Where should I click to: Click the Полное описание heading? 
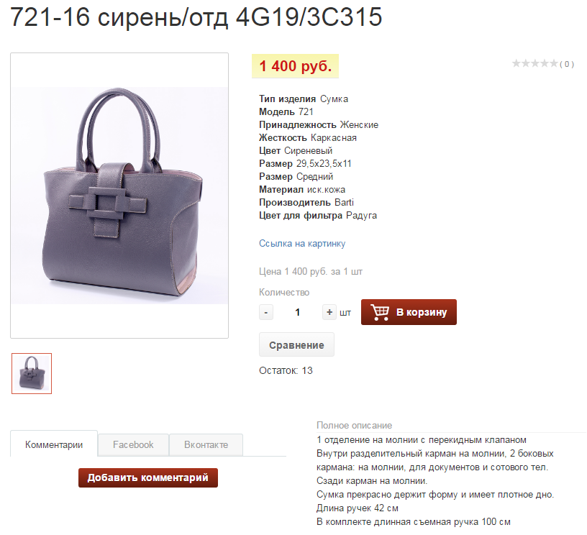point(354,426)
